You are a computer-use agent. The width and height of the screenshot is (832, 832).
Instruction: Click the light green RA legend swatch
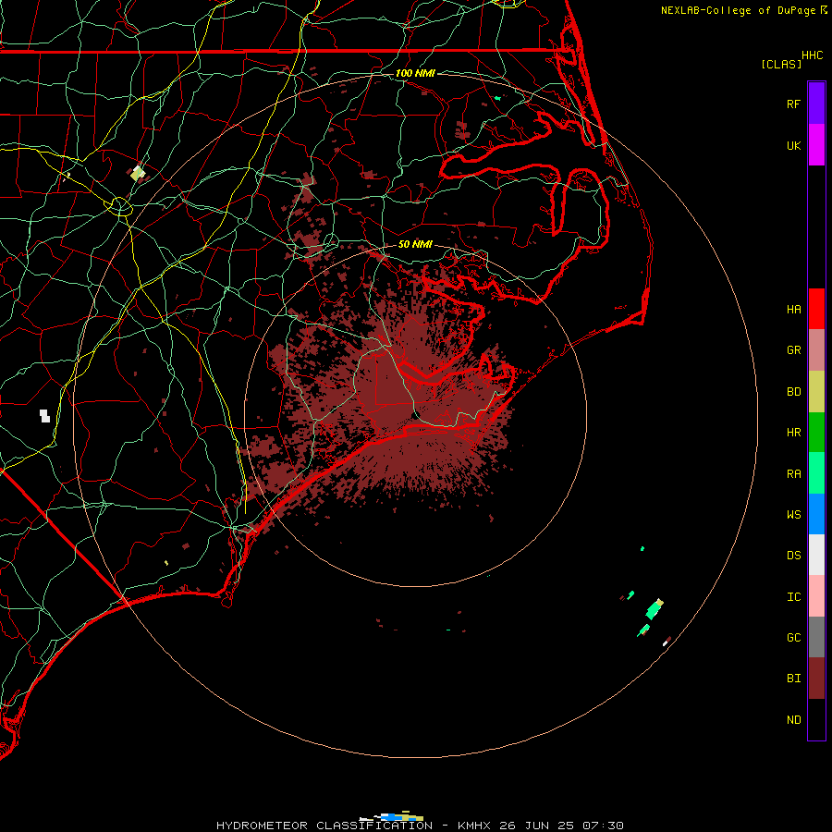816,473
